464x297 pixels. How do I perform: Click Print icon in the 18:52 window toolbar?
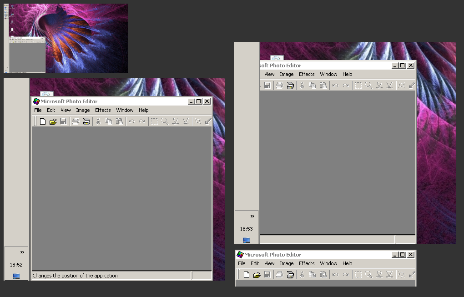tap(76, 121)
